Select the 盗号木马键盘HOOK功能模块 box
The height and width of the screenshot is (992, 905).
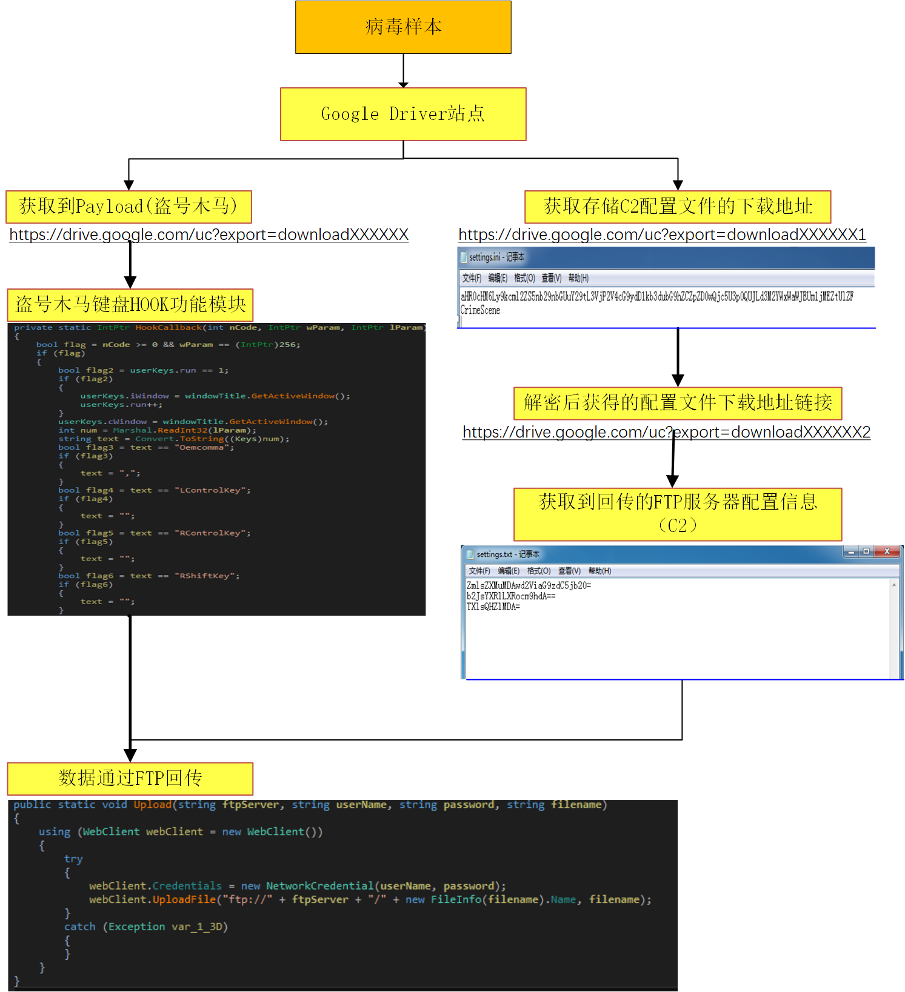pyautogui.click(x=130, y=305)
